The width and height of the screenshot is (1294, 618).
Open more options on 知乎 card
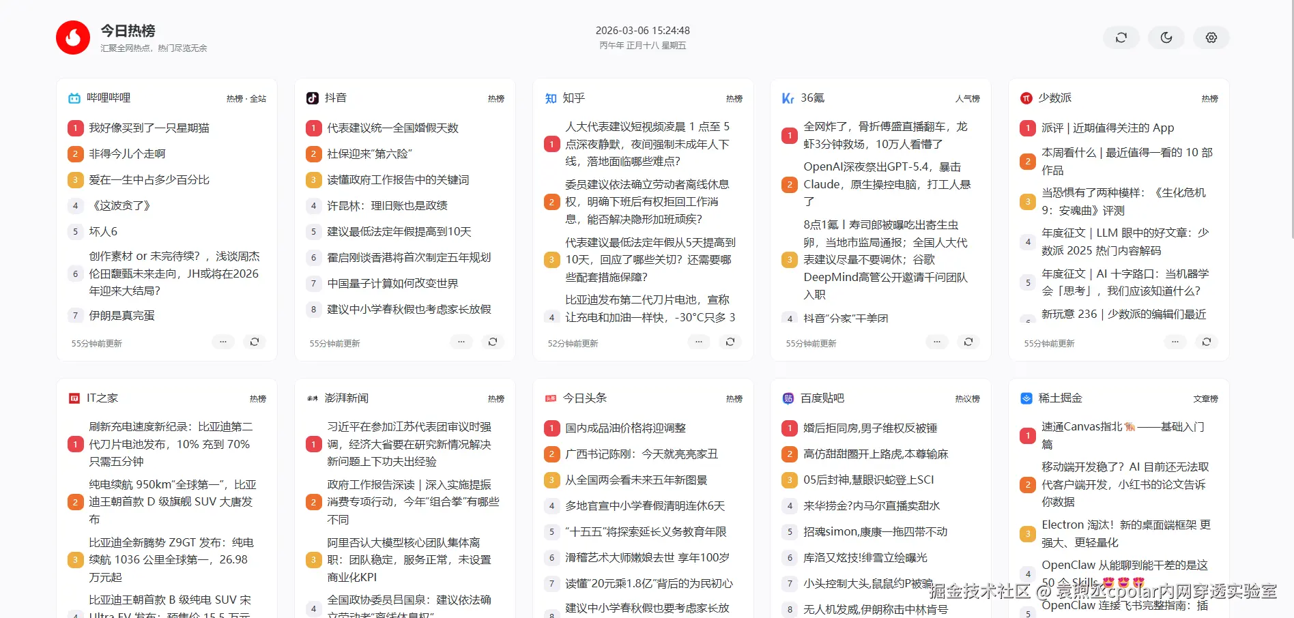[x=699, y=342]
